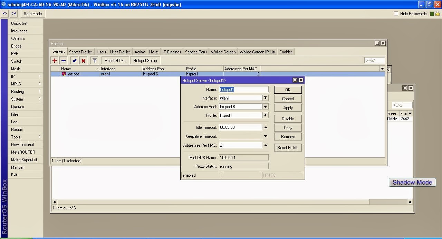The width and height of the screenshot is (442, 239).
Task: Remove selected server with minus icon
Action: tap(64, 61)
